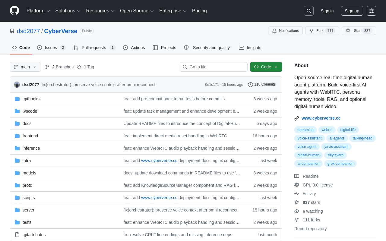This screenshot has width=386, height=241.
Task: Open the search magnifier icon in header
Action: [x=309, y=11]
